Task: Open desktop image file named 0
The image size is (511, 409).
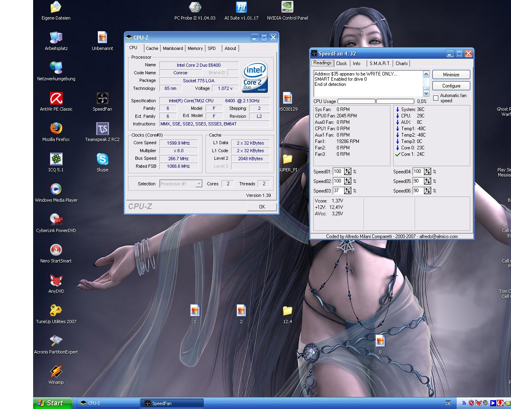Action: (x=380, y=345)
